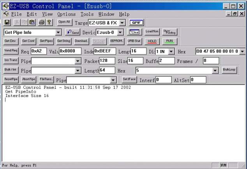This screenshot has height=169, width=247.
Task: Click the 'Interface Size 16' output line
Action: pos(27,96)
